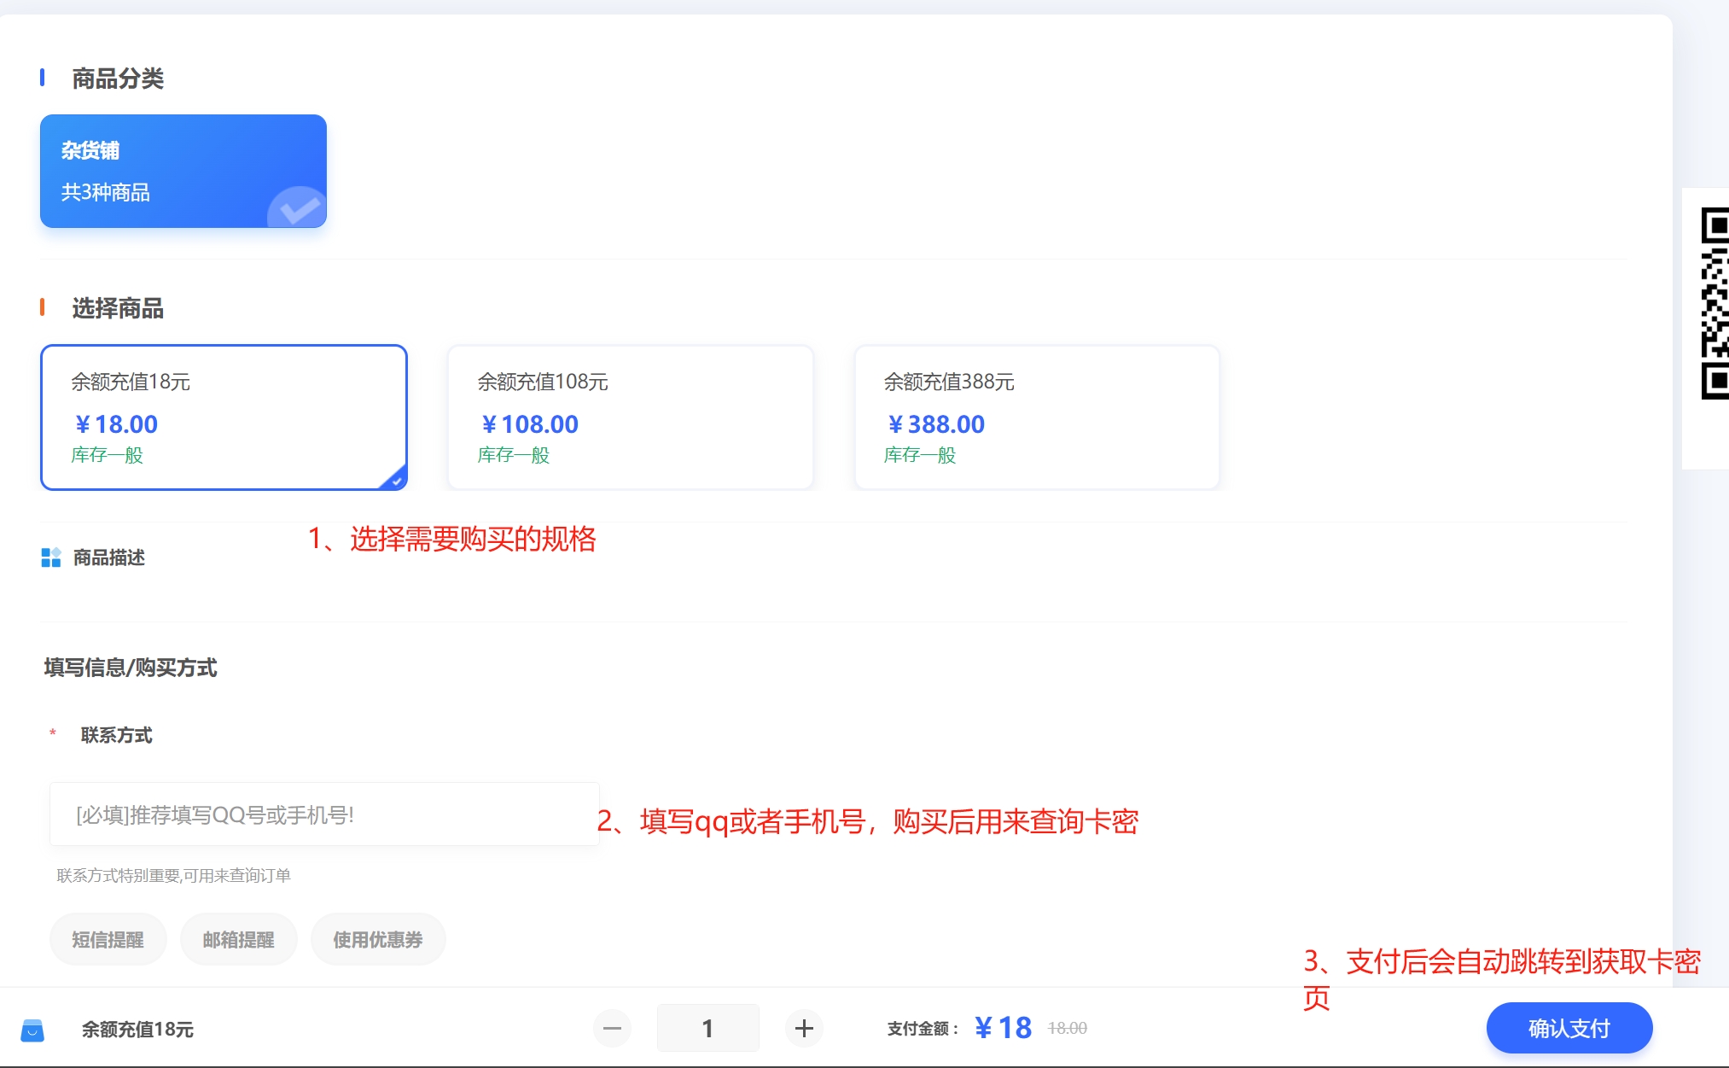Image resolution: width=1729 pixels, height=1068 pixels.
Task: Choose the 余额充值108元 product card
Action: pyautogui.click(x=631, y=417)
